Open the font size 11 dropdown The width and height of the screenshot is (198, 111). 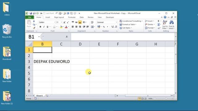coord(62,22)
